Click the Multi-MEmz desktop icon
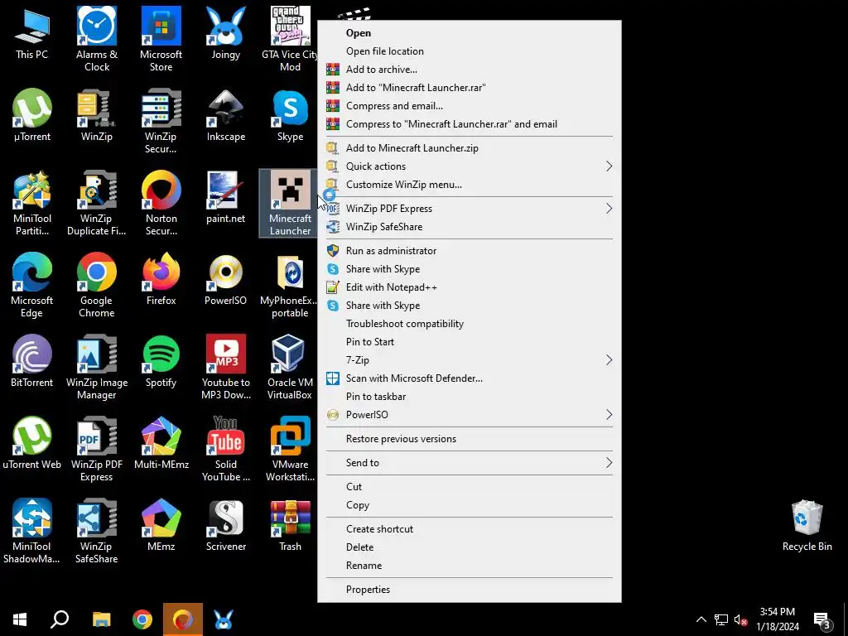The image size is (848, 636). tap(161, 444)
